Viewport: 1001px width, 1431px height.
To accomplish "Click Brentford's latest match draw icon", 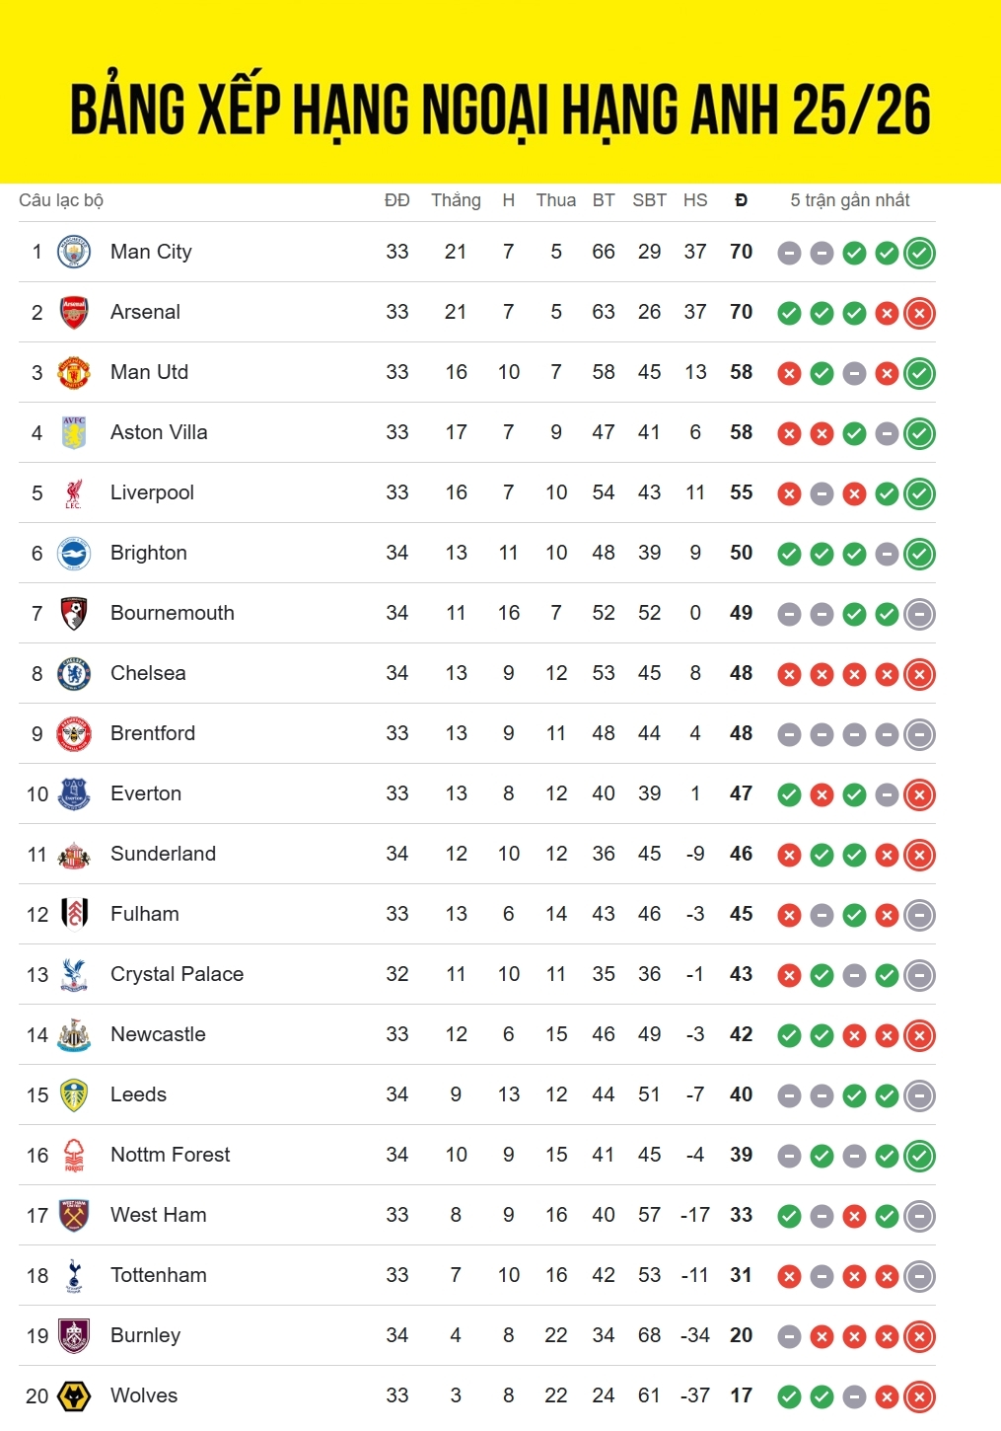I will coord(919,735).
